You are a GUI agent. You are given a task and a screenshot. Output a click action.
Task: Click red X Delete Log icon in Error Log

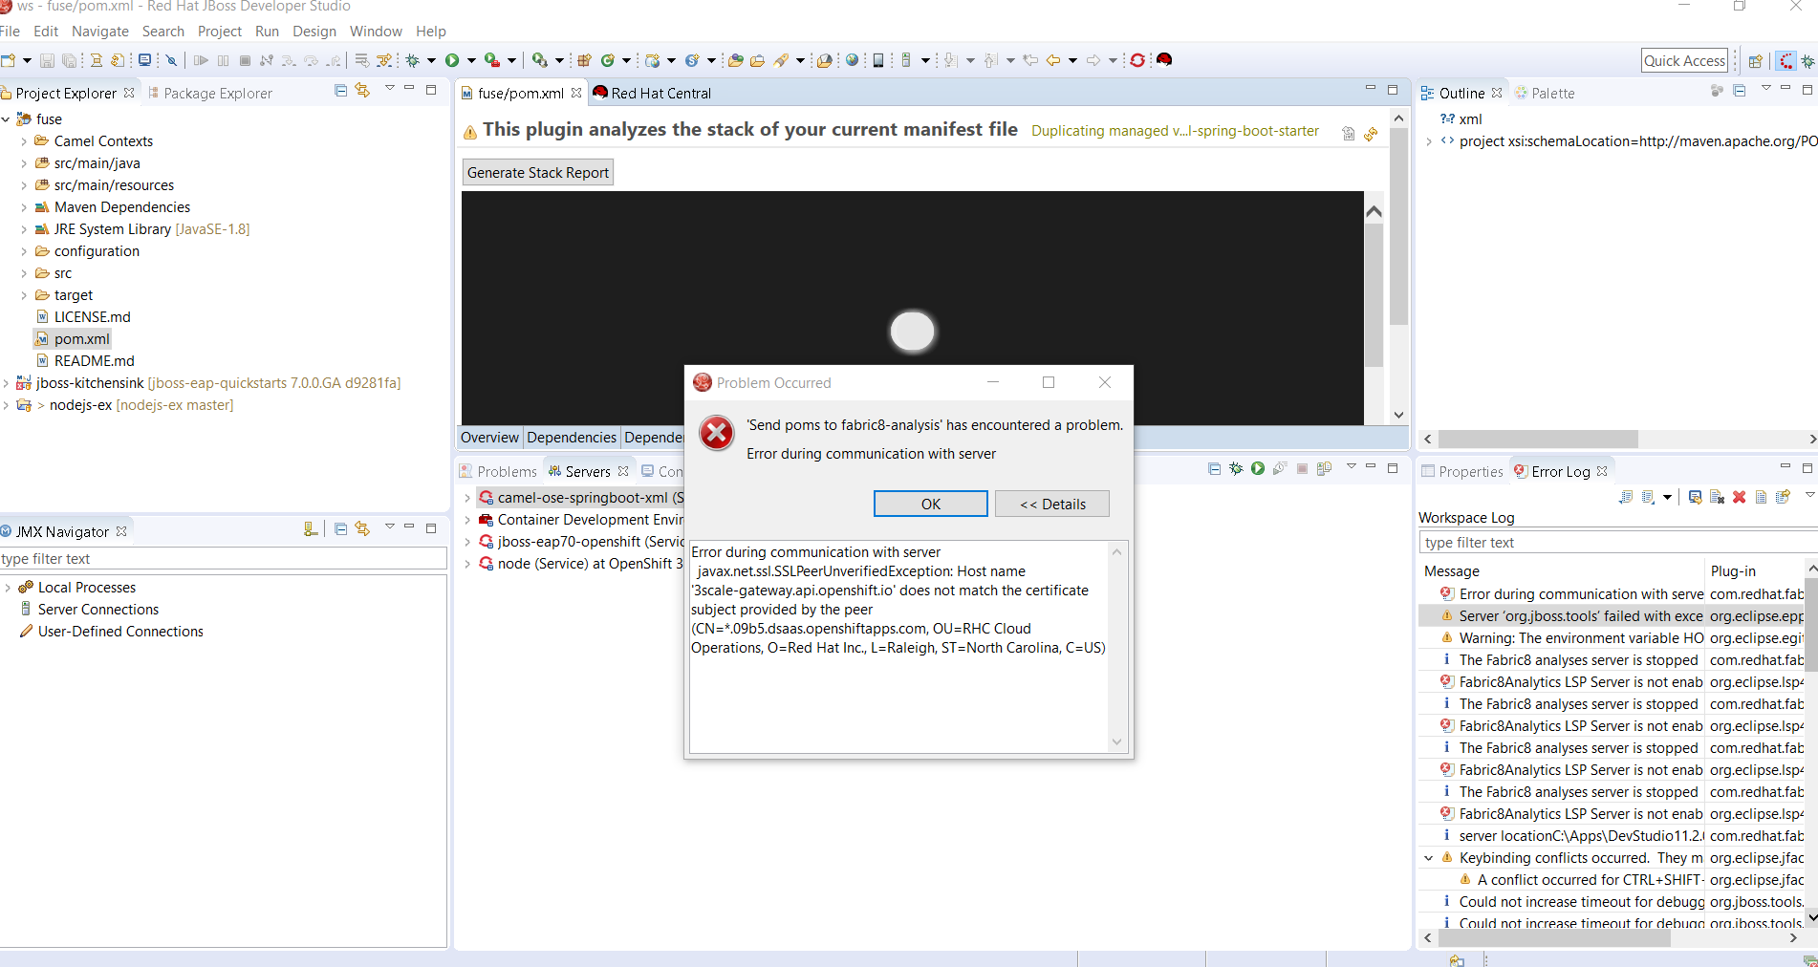click(1739, 497)
